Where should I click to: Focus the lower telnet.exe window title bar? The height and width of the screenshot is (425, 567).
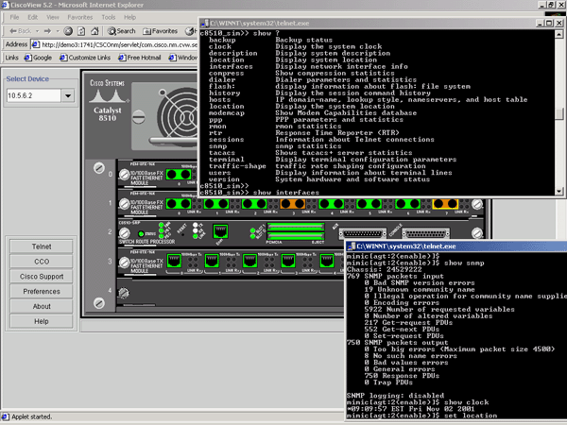456,246
